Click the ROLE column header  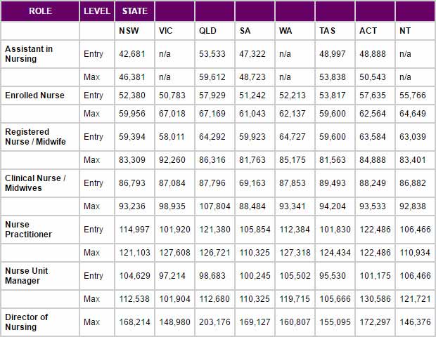point(40,11)
